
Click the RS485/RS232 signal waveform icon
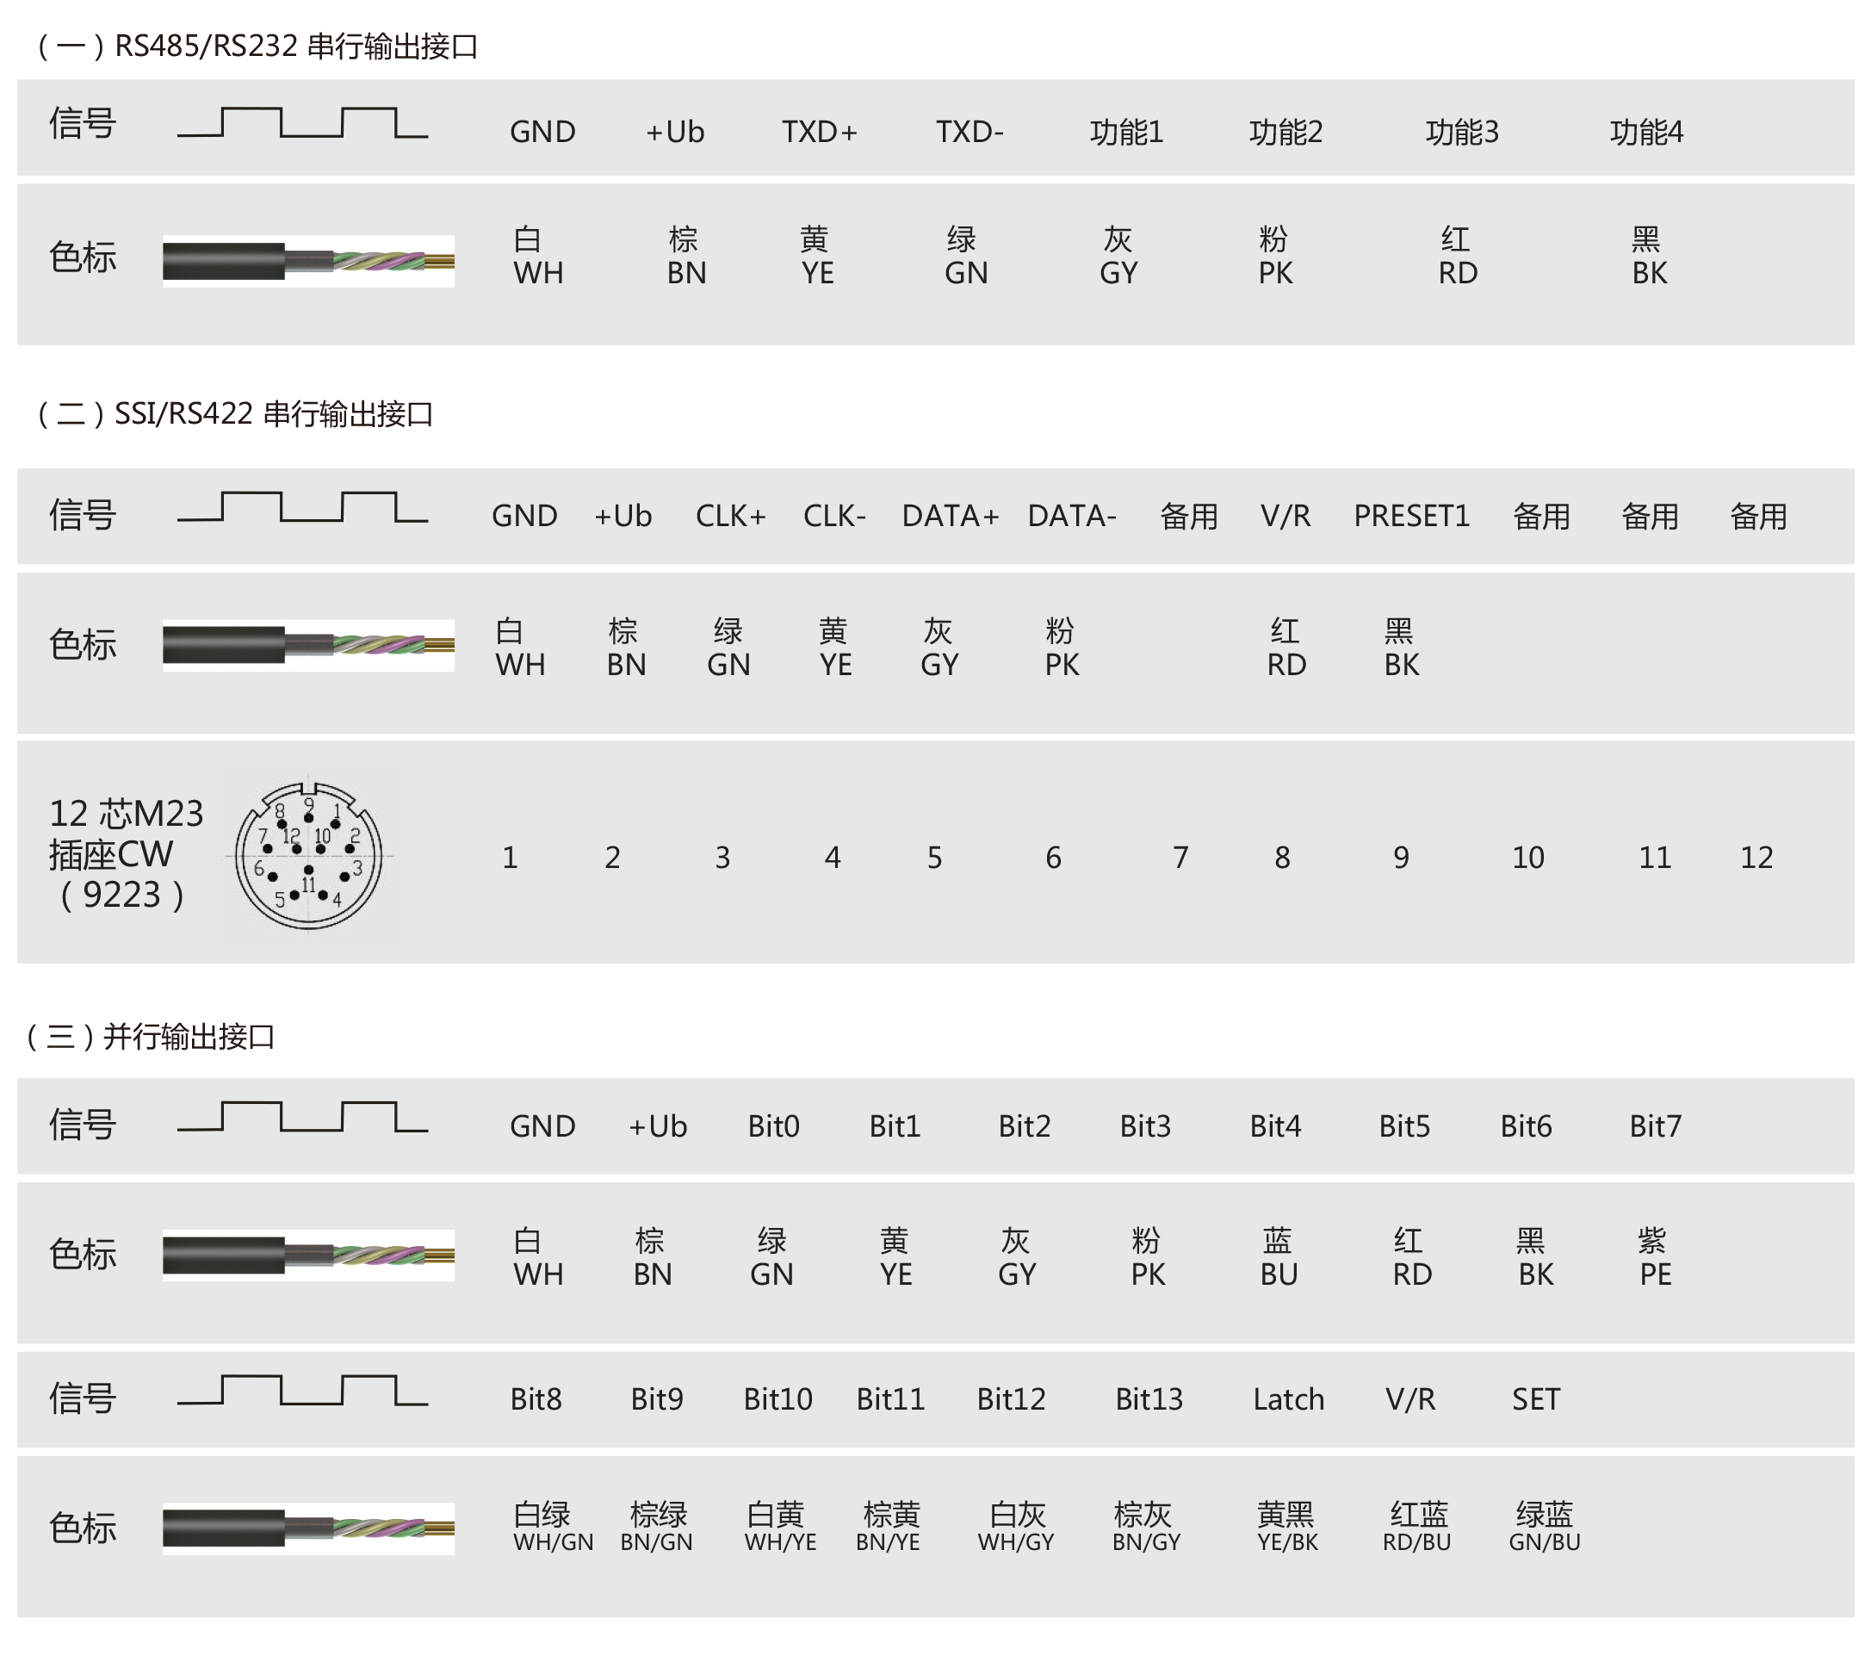302,123
